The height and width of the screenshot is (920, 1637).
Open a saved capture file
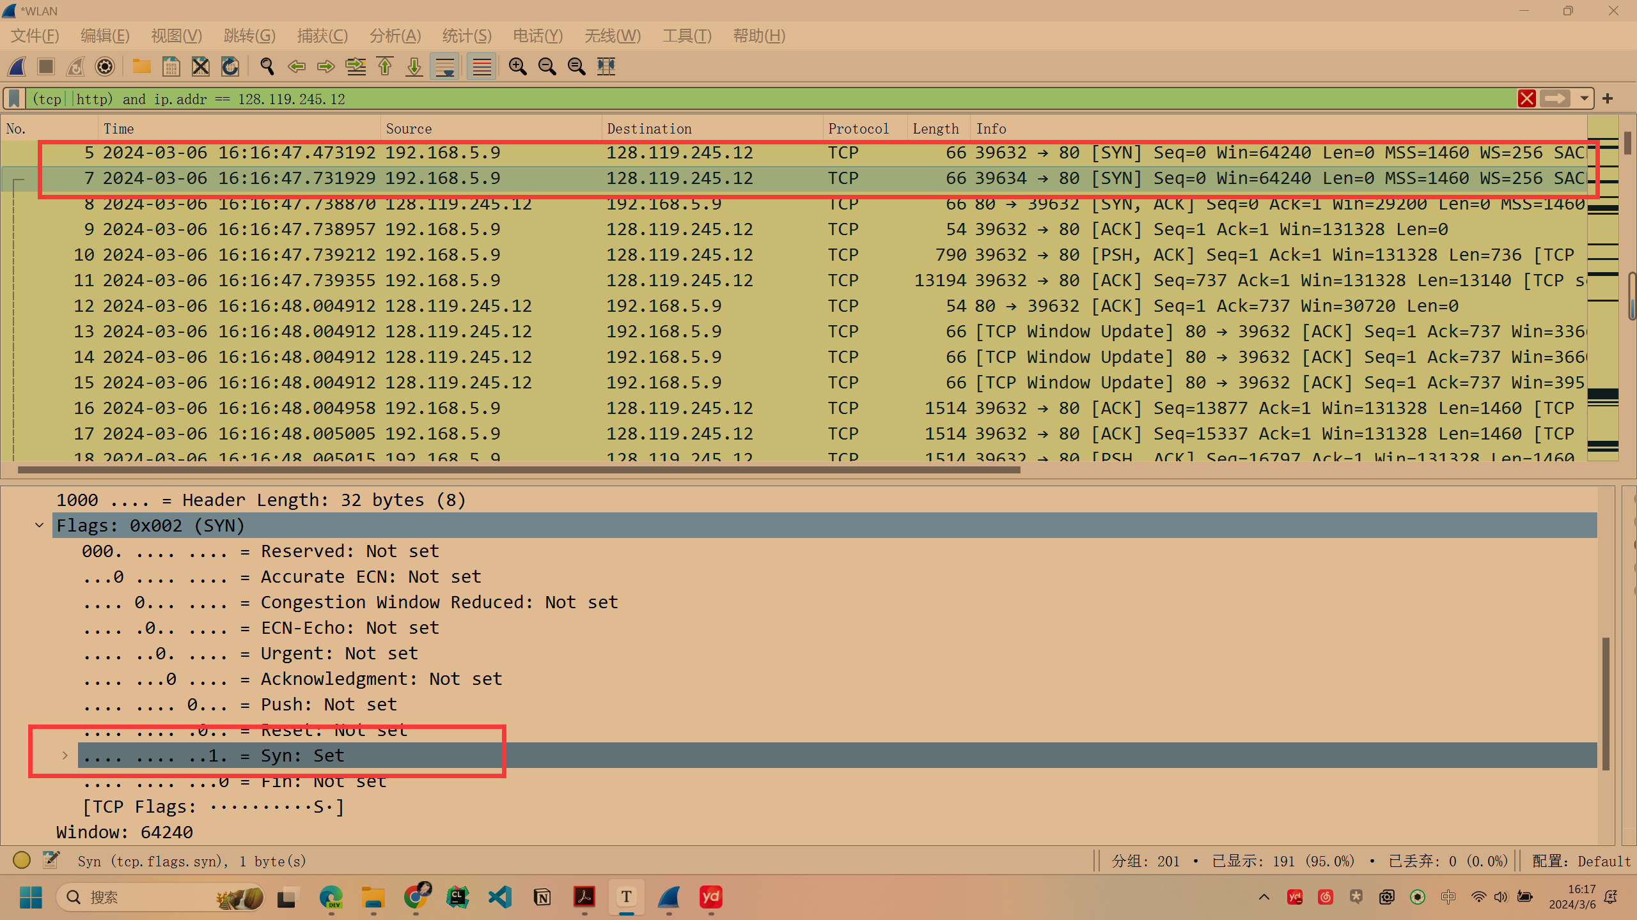(x=141, y=66)
